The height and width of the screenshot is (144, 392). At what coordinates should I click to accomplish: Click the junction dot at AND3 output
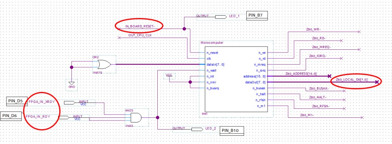pos(157,118)
